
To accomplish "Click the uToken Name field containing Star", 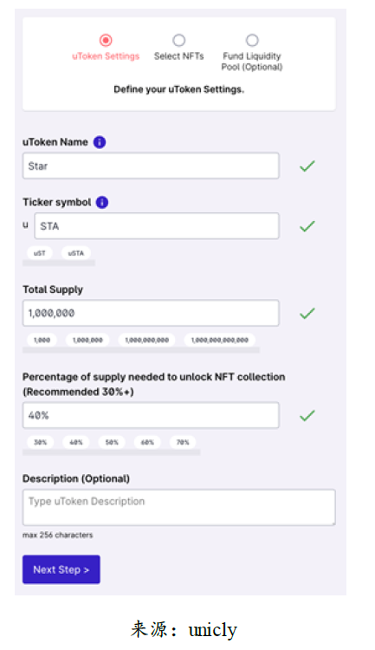I will [151, 166].
